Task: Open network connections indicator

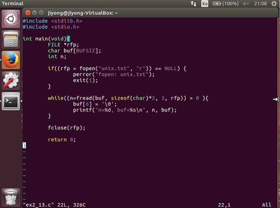Action: pyautogui.click(x=193, y=3)
